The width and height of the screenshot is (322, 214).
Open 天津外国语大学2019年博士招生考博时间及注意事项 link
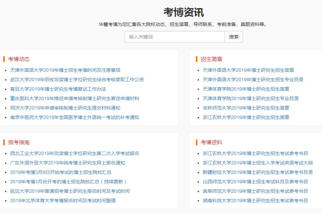point(65,70)
